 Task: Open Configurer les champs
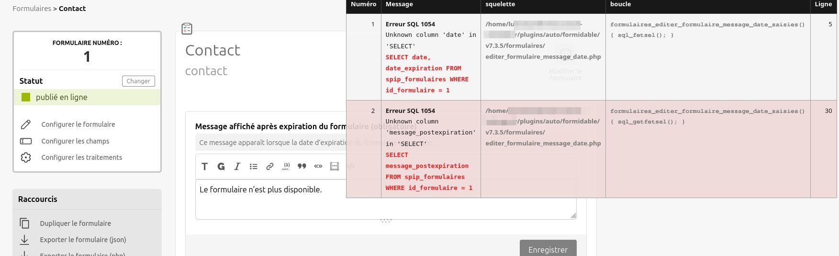click(x=75, y=141)
